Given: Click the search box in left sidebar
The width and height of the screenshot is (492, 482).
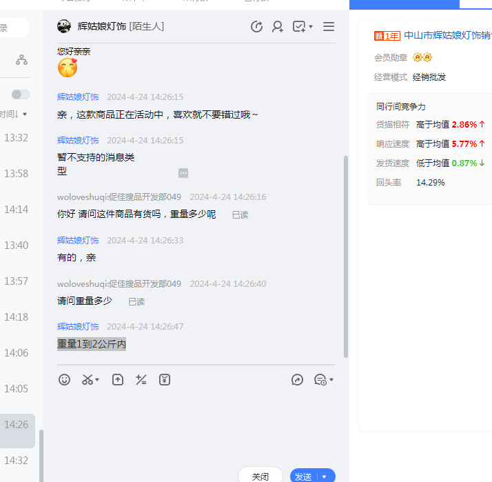Looking at the screenshot, I should coord(14,28).
